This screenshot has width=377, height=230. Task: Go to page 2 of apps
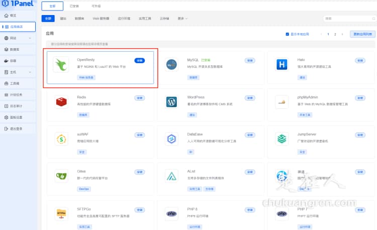click(335, 34)
